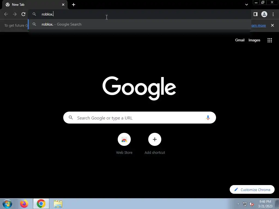Open Google Images link
Viewport: 279px width, 209px height.
tap(254, 40)
